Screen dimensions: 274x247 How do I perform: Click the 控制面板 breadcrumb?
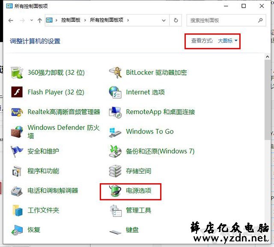pos(71,20)
